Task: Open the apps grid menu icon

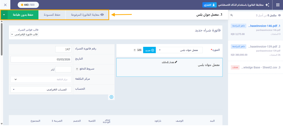Action: [277, 5]
